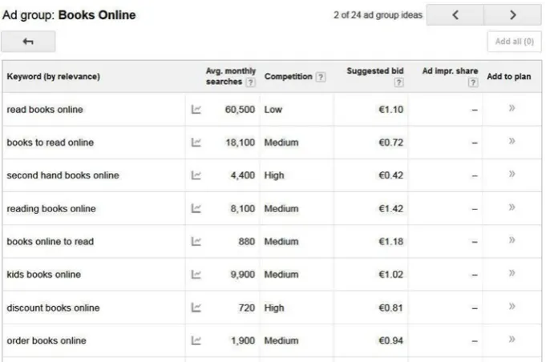Click '2 of 24 ad group ideas' text
The image size is (546, 362).
[378, 15]
